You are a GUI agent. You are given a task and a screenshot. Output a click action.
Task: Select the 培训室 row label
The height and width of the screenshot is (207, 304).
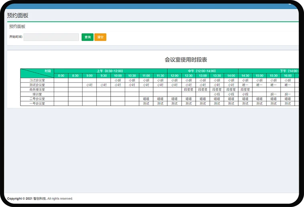37,94
